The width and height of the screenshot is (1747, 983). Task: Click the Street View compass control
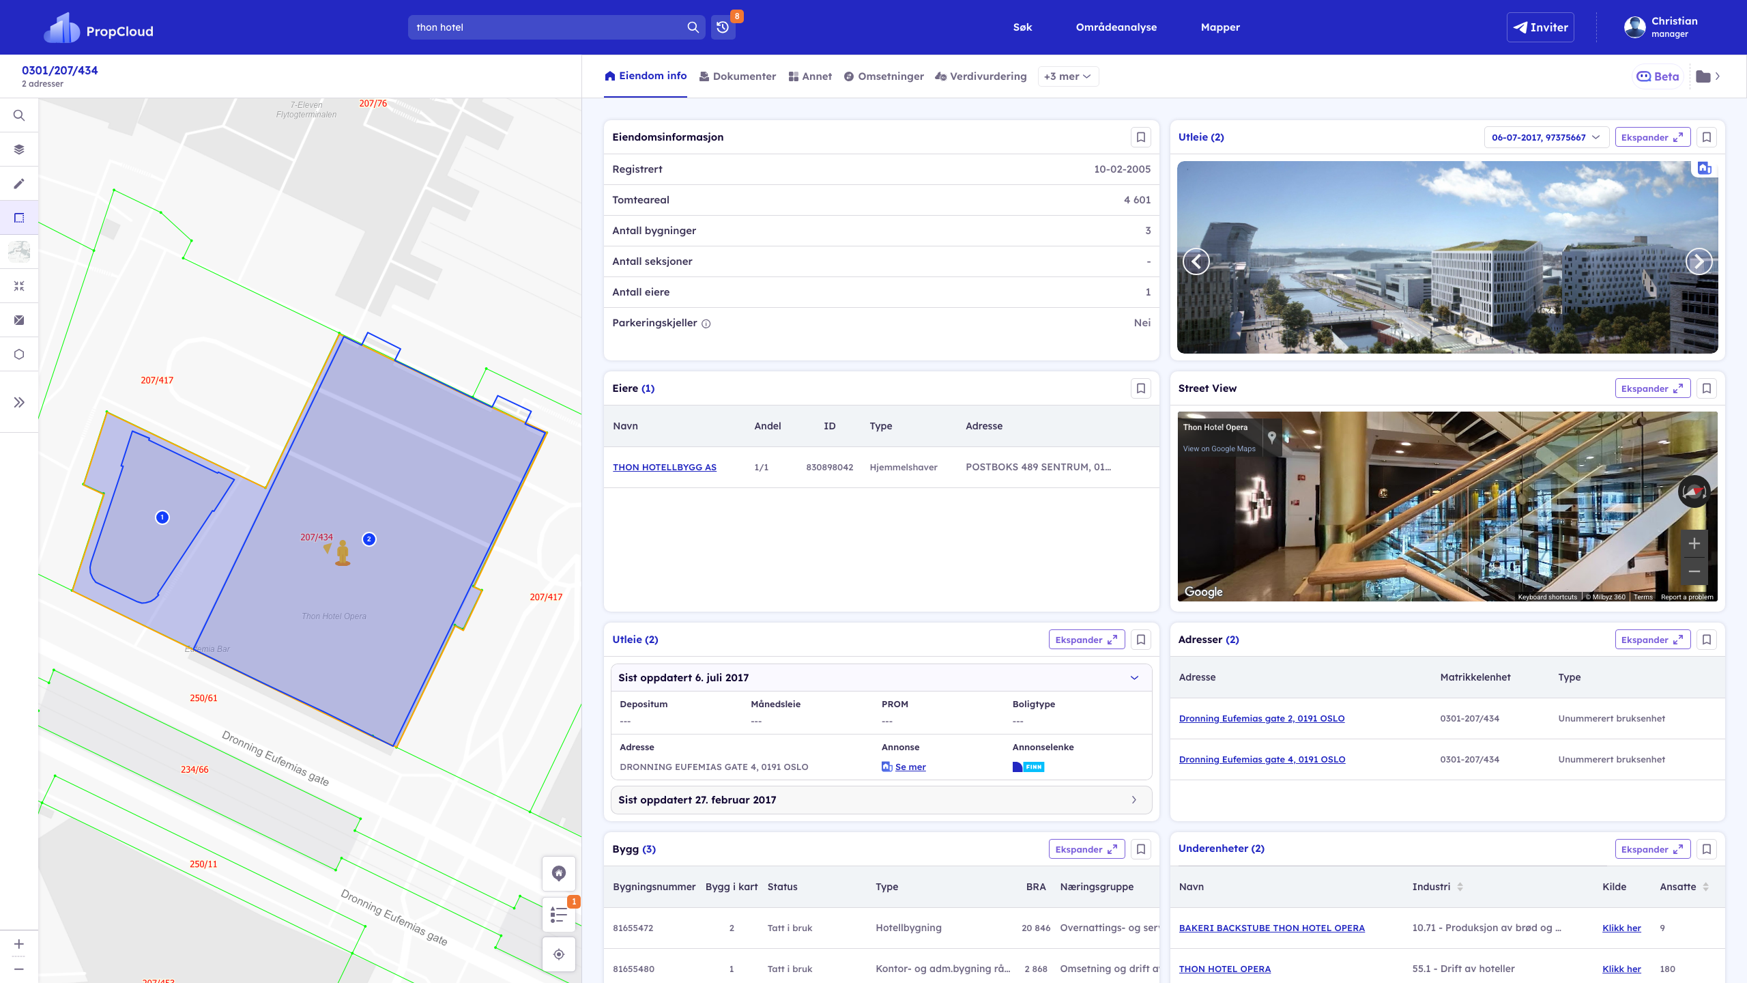[1694, 492]
